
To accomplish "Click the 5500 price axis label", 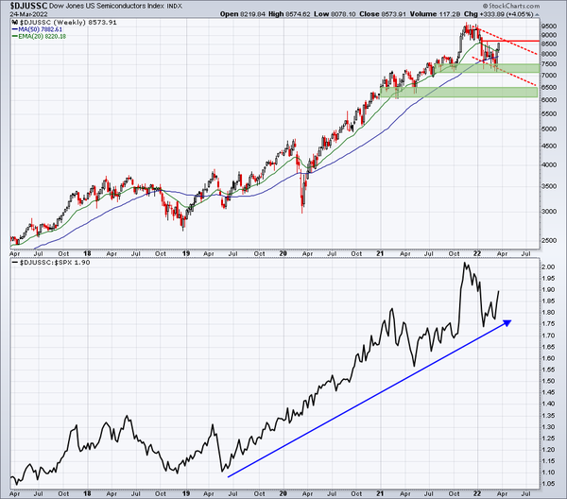I will click(x=548, y=114).
